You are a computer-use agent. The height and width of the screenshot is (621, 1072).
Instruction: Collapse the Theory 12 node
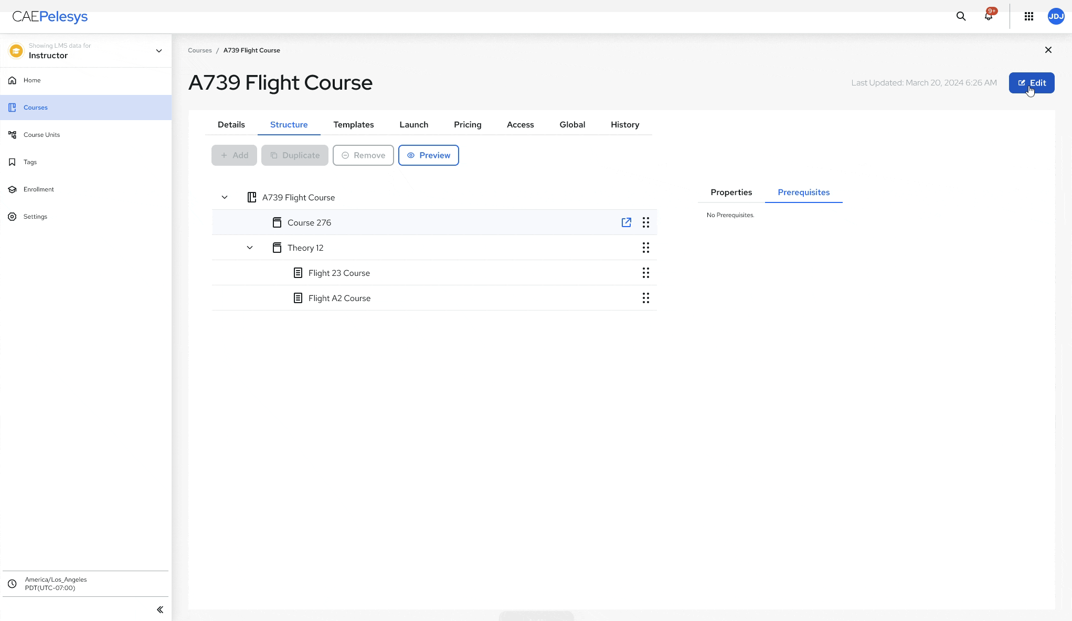[250, 248]
